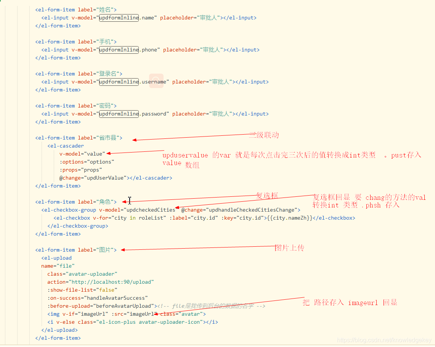The height and width of the screenshot is (347, 435).
Task: Click updformInline in the .username input line
Action: 119,82
